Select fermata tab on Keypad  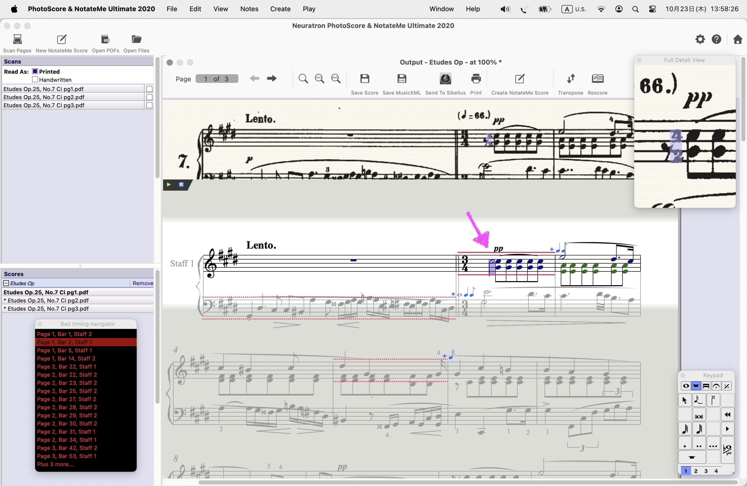pos(716,386)
